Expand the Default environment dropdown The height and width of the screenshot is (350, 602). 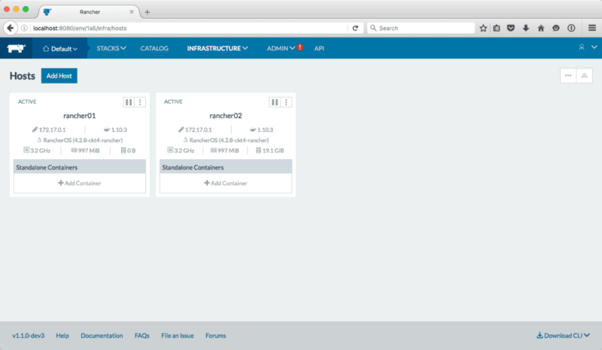click(x=60, y=49)
